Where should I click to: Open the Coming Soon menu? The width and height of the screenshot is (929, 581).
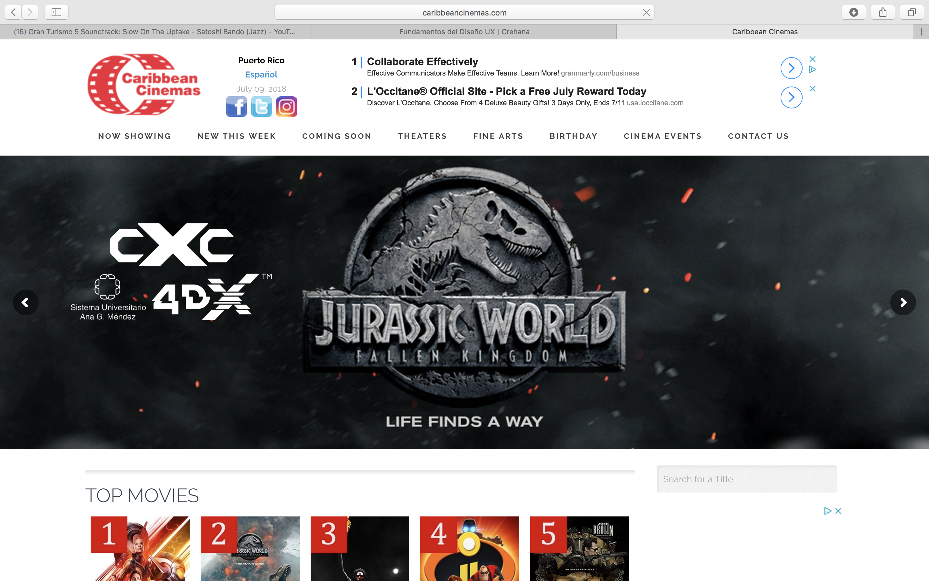click(337, 136)
